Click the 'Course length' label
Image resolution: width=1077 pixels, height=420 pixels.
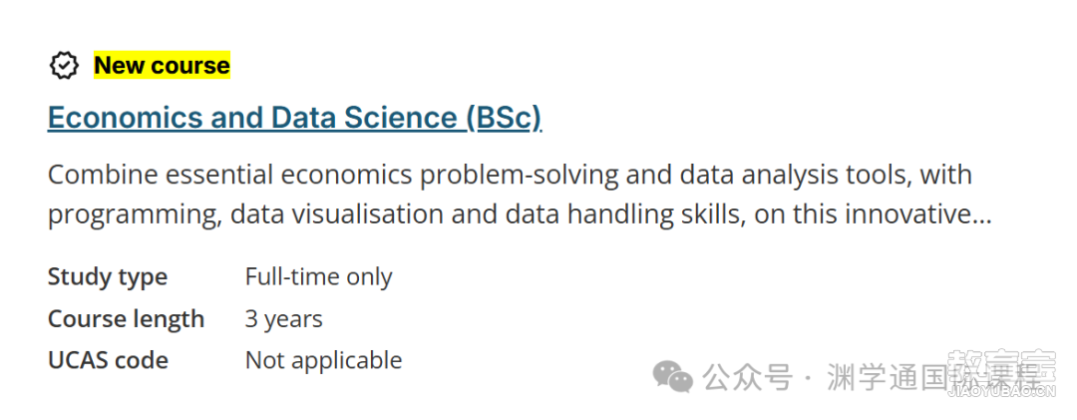pos(126,319)
